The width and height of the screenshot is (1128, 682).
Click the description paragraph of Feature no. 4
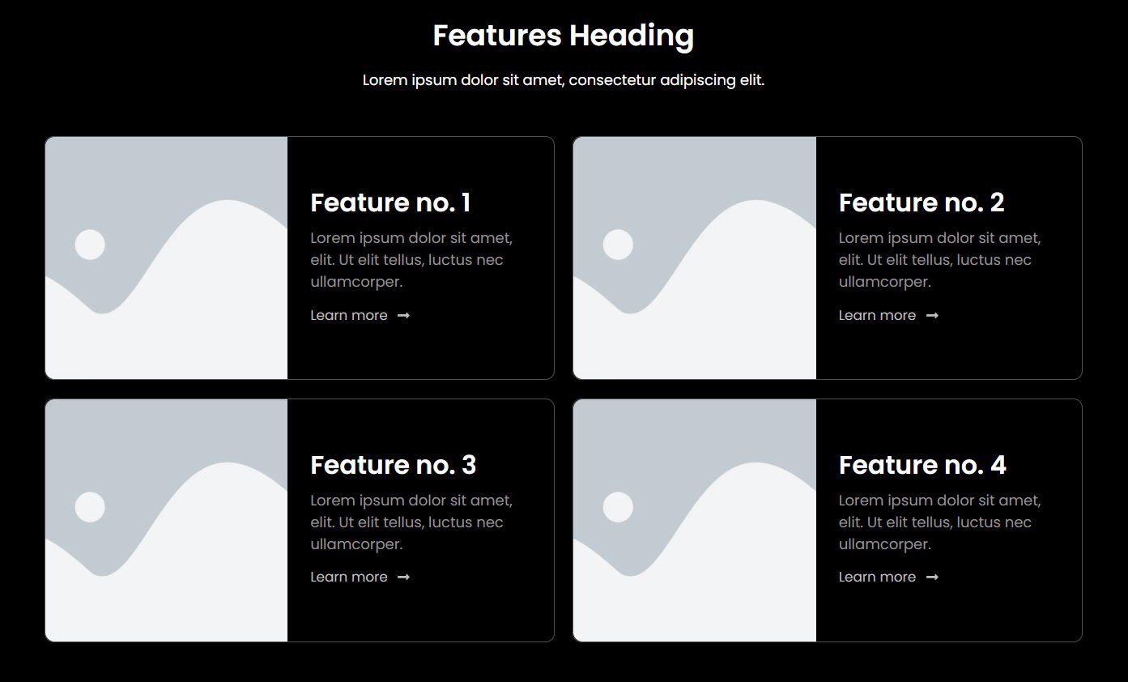tap(940, 522)
